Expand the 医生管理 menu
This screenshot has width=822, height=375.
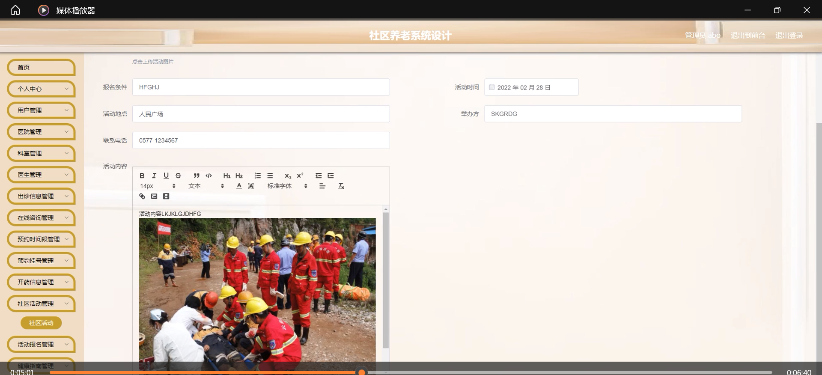pos(41,175)
